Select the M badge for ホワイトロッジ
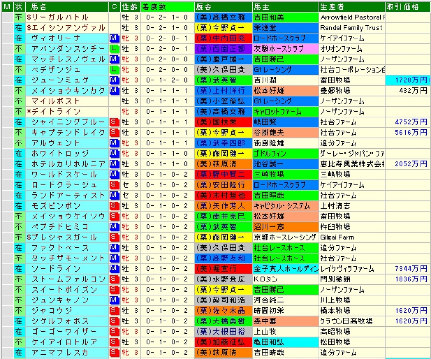The height and width of the screenshot is (359, 431). 114,153
